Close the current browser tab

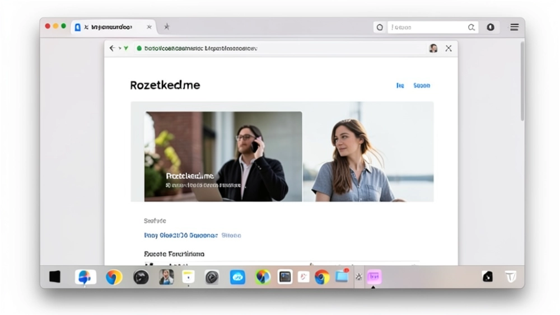coord(149,27)
